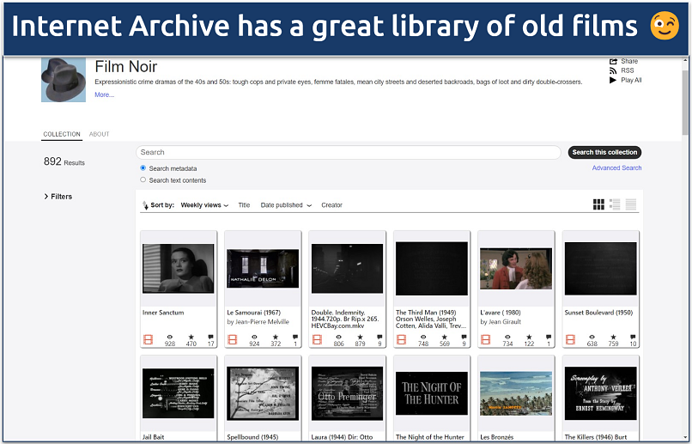Click the views eye icon on Double Indemnity
Viewport: 692px width, 444px height.
338,338
